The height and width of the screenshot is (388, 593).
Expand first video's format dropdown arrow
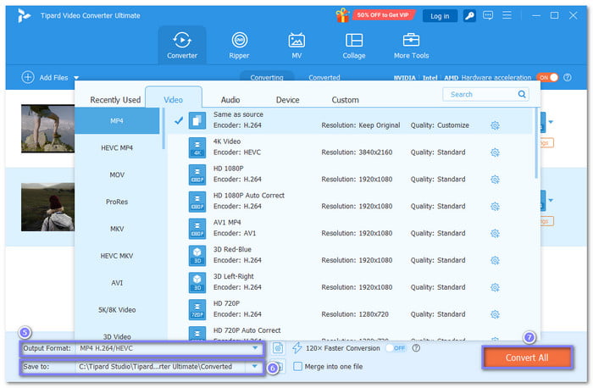[x=551, y=122]
